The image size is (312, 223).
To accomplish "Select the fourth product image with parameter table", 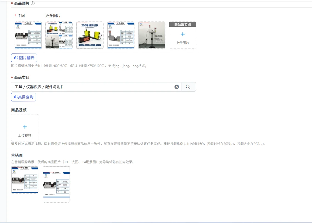I will click(x=121, y=35).
